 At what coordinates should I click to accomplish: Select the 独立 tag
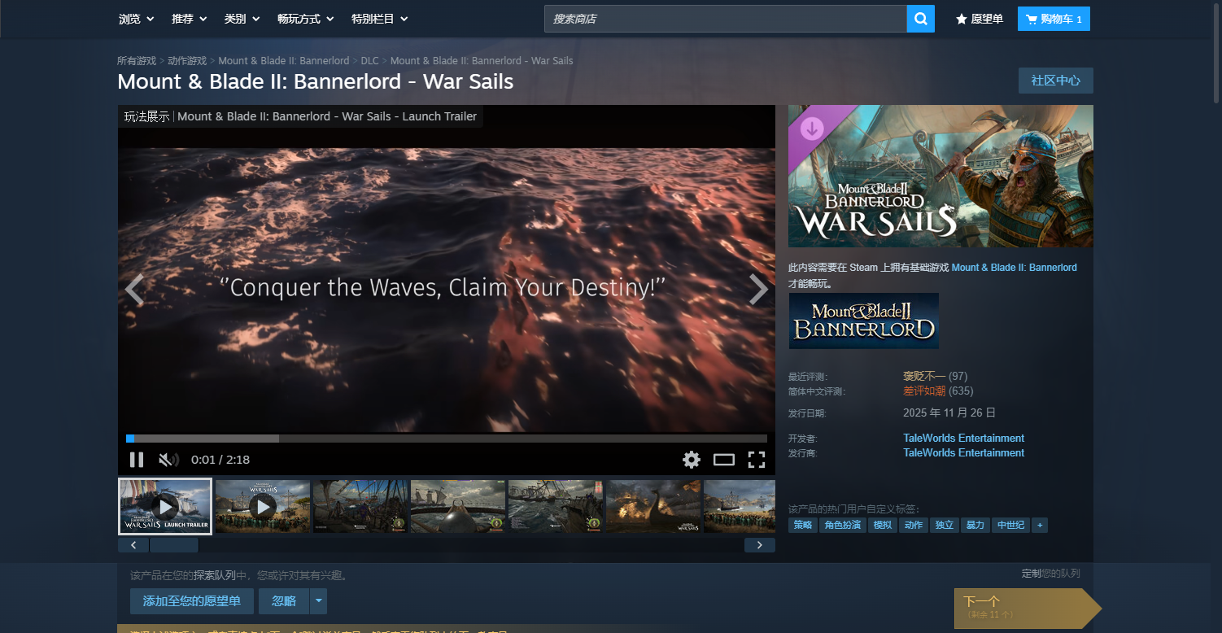[945, 525]
